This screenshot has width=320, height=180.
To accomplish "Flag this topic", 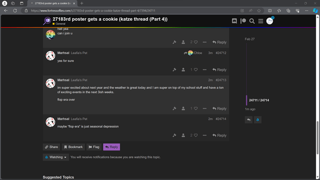I will (94, 147).
